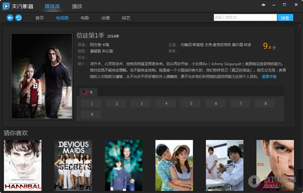
Task: Play episode 2
Action: pyautogui.click(x=117, y=103)
